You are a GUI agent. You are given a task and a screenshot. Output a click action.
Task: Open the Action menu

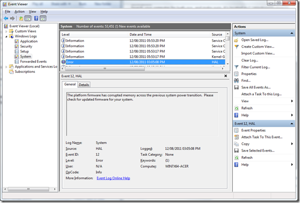(x=19, y=12)
